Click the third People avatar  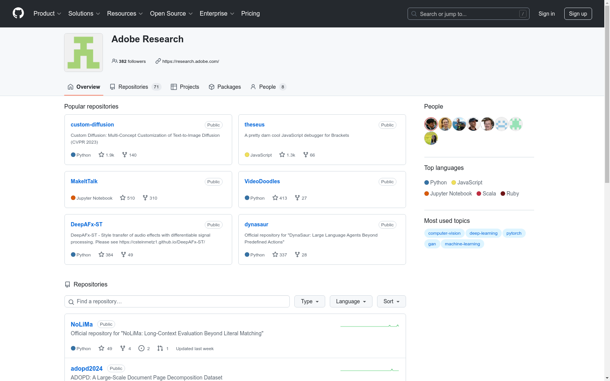tap(459, 124)
